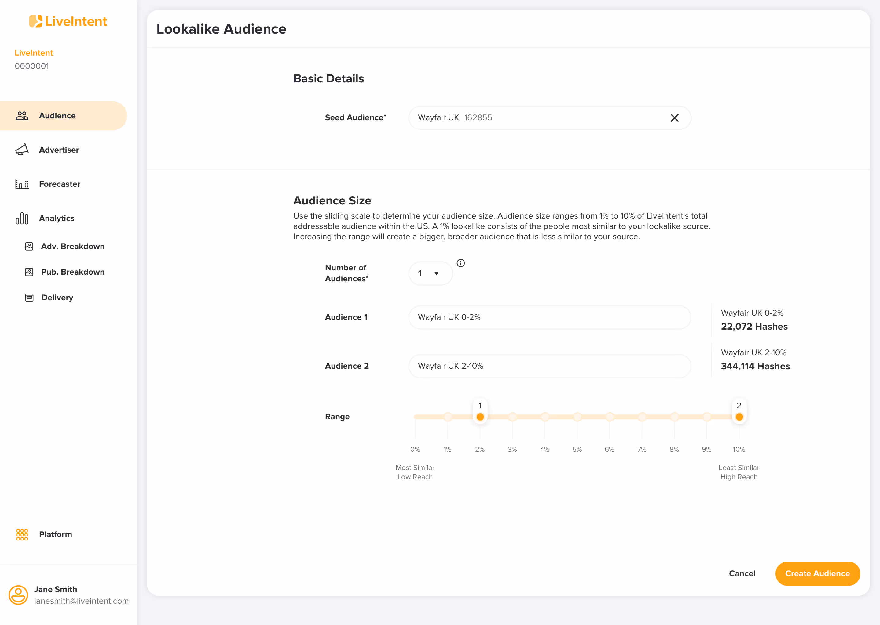Click the Delivery list icon
Viewport: 880px width, 625px height.
(x=29, y=298)
